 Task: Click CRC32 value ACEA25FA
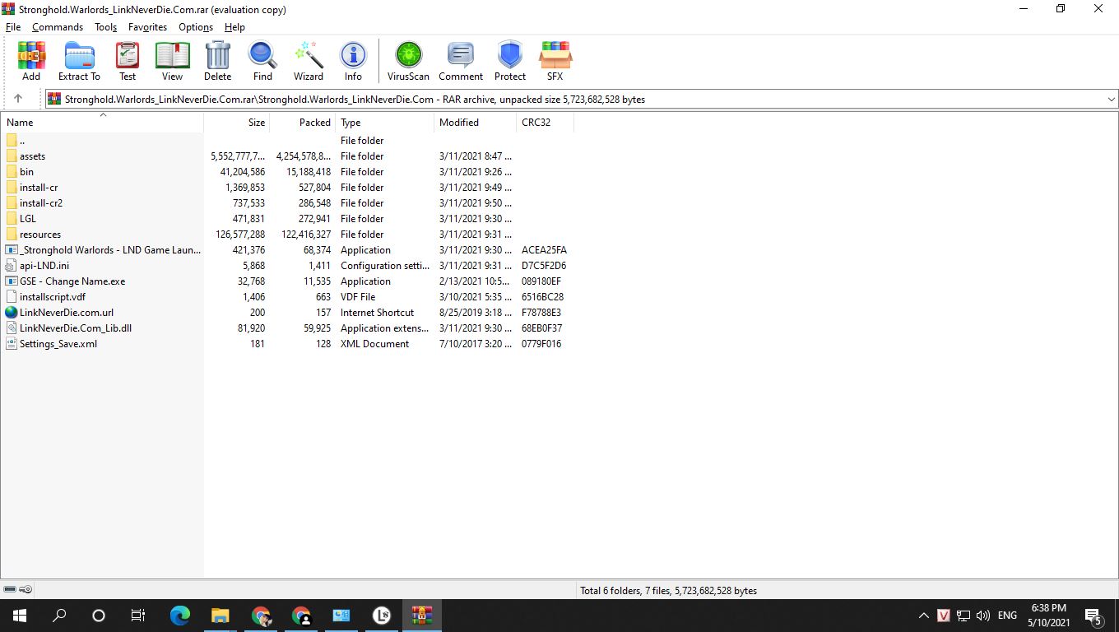click(x=544, y=250)
